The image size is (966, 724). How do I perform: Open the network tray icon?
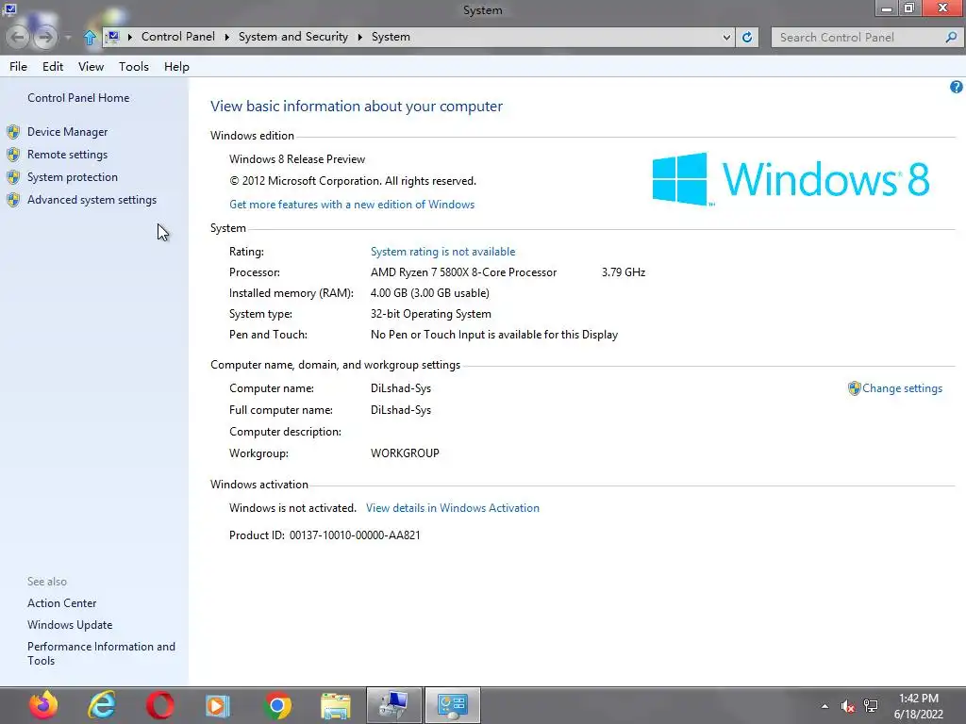pyautogui.click(x=871, y=706)
